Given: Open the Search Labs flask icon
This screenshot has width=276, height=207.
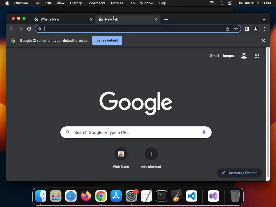Looking at the screenshot, I should click(244, 56).
